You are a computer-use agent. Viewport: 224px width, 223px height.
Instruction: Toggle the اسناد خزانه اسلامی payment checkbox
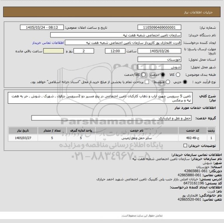pos(147,82)
